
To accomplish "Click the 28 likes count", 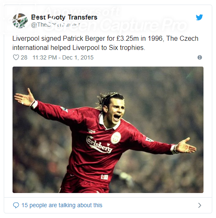I will click(x=24, y=57).
